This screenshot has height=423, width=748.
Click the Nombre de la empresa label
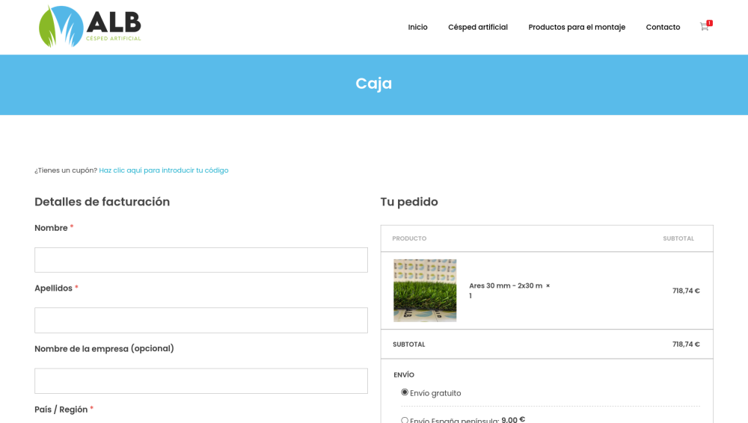pos(104,348)
